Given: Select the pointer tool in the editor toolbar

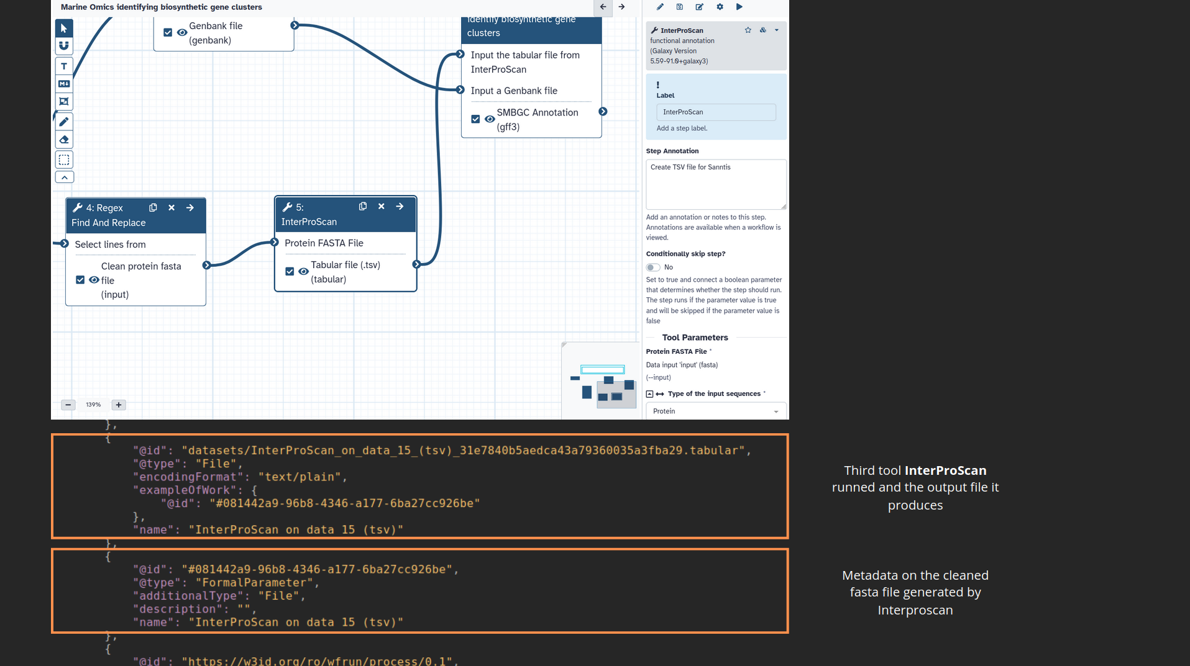Looking at the screenshot, I should [x=64, y=28].
